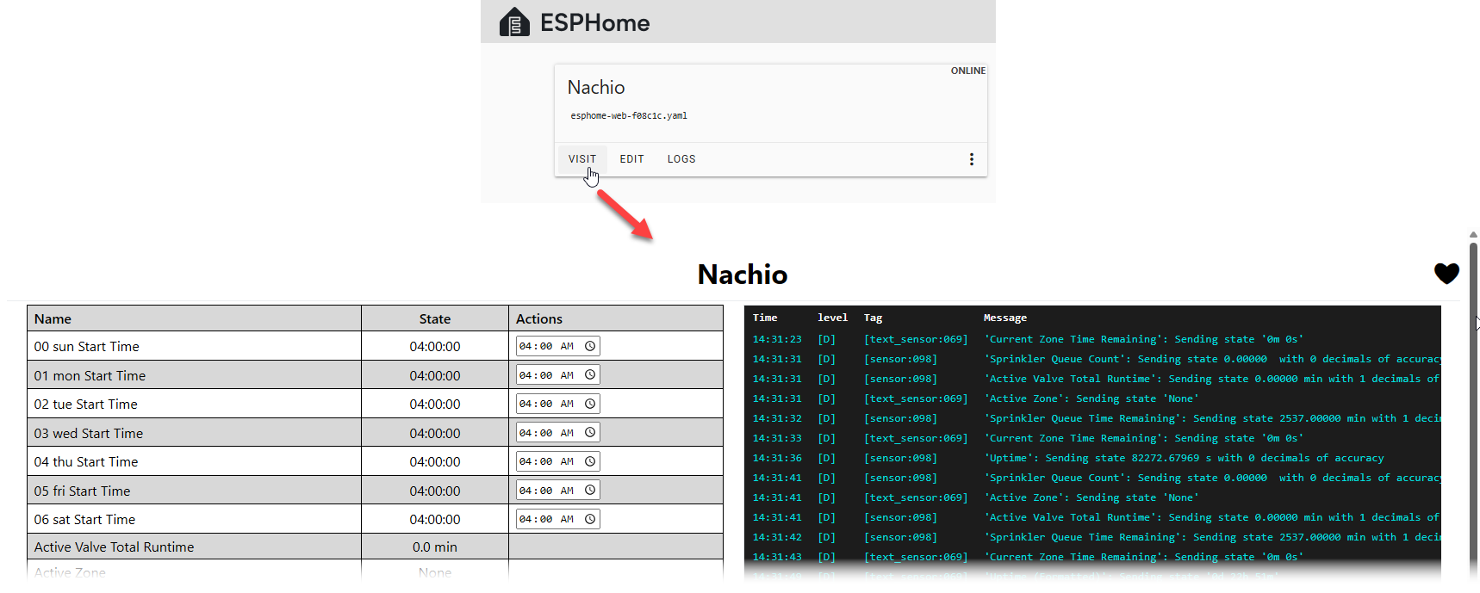The height and width of the screenshot is (593, 1480).
Task: Click the log timestamp 14:31:43
Action: pos(777,557)
